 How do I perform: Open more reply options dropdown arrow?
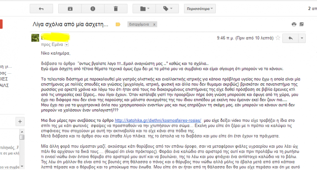[x=302, y=38]
